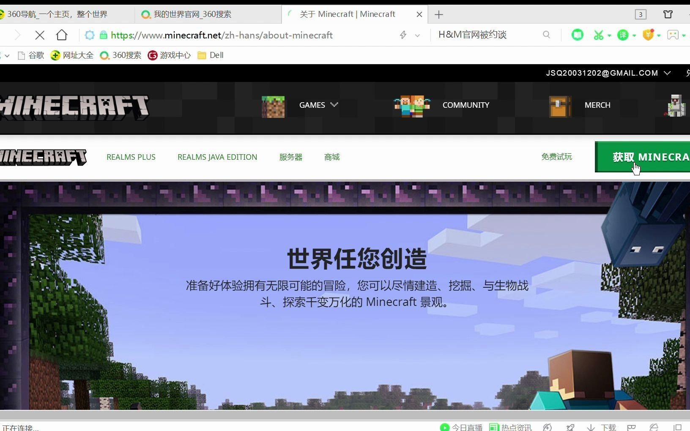Click the grass block Games icon
The image size is (690, 431).
click(x=273, y=106)
